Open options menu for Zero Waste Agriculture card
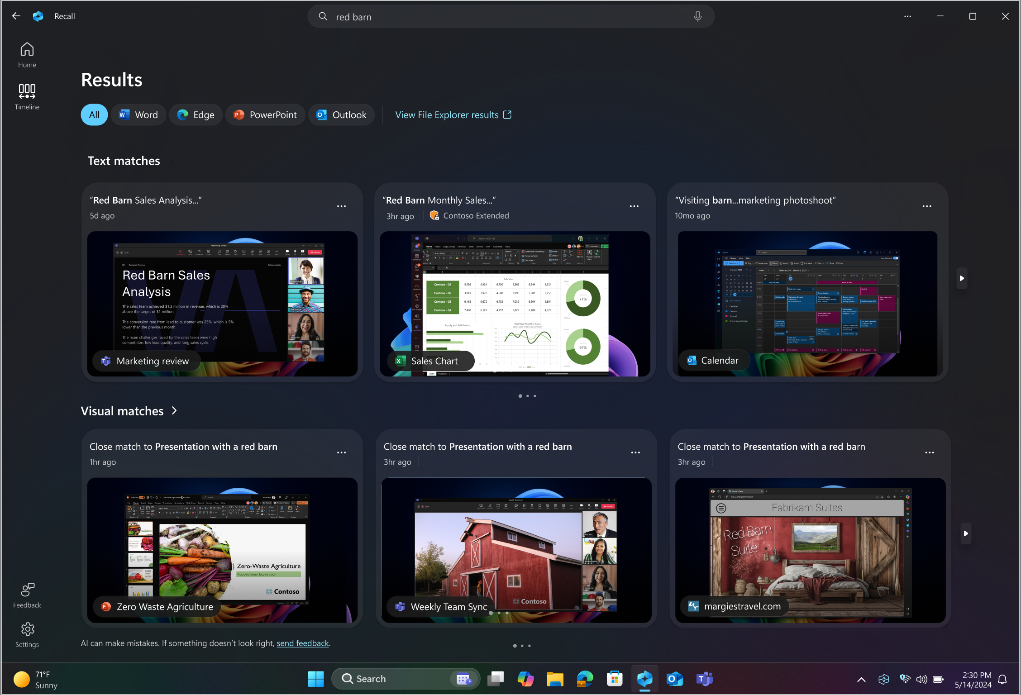 click(341, 453)
